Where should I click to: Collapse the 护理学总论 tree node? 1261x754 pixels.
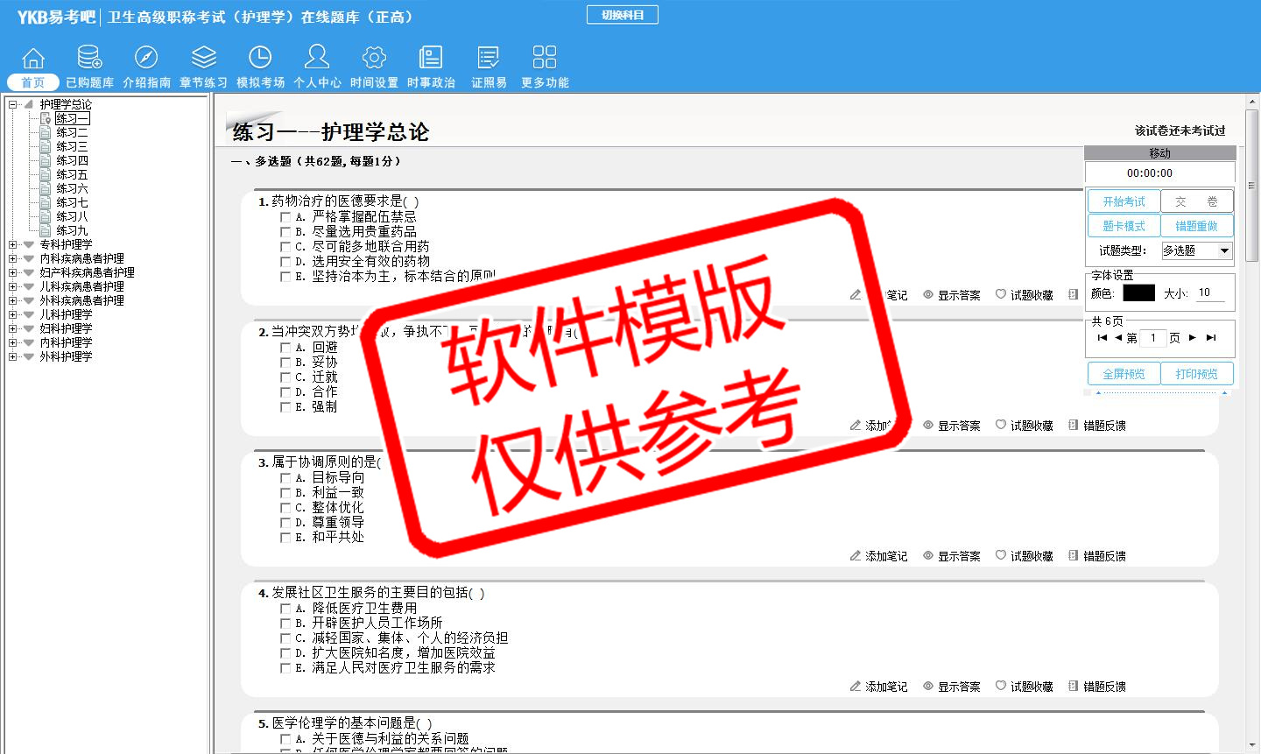pos(13,105)
